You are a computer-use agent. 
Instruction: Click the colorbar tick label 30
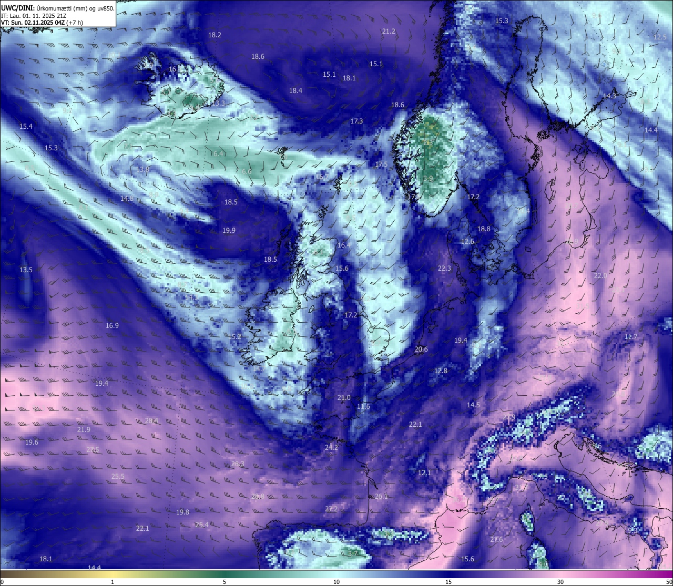tap(560, 582)
